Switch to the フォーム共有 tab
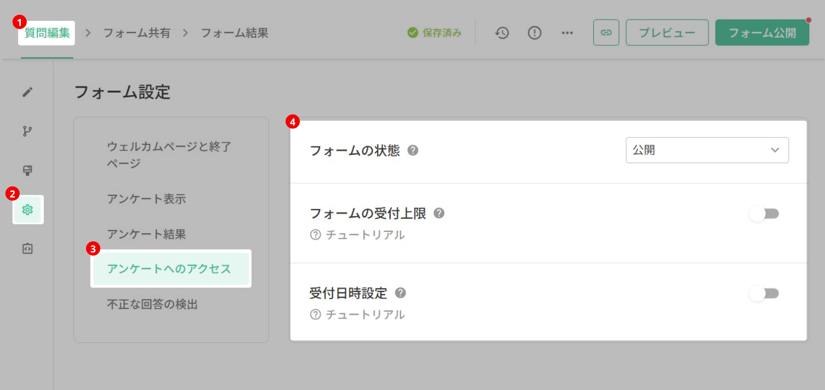This screenshot has width=825, height=390. [x=137, y=33]
